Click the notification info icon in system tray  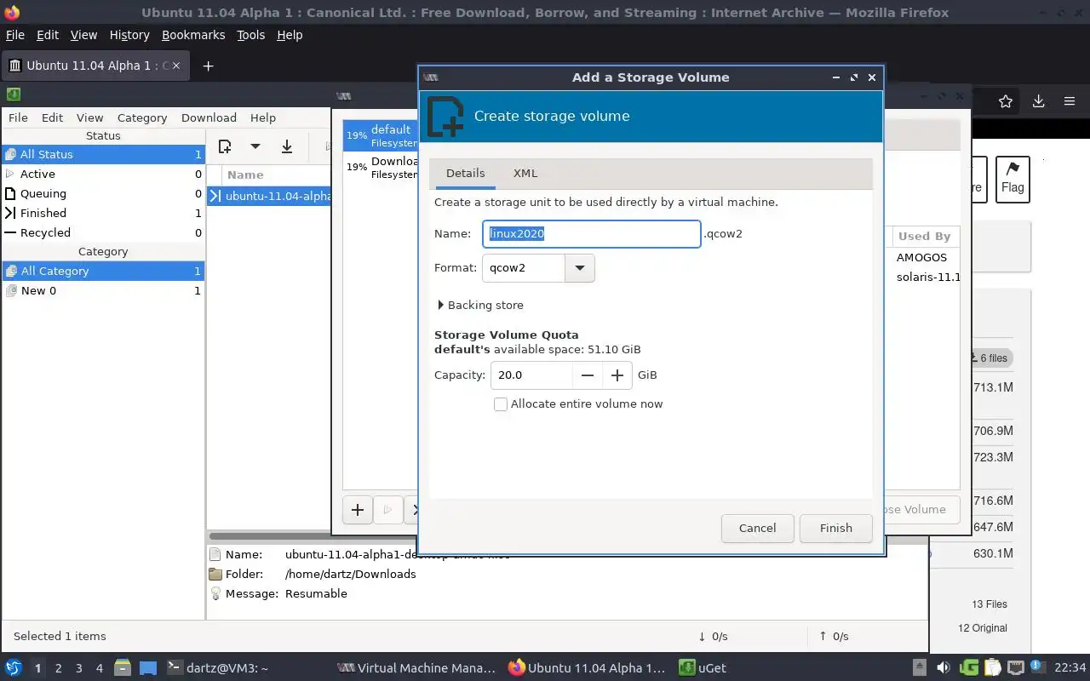(x=1038, y=667)
